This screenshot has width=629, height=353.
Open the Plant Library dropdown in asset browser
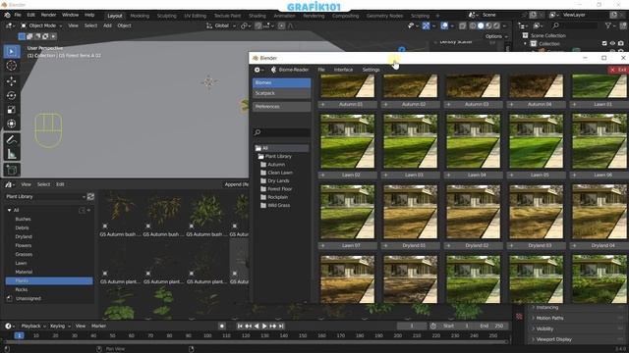point(45,196)
